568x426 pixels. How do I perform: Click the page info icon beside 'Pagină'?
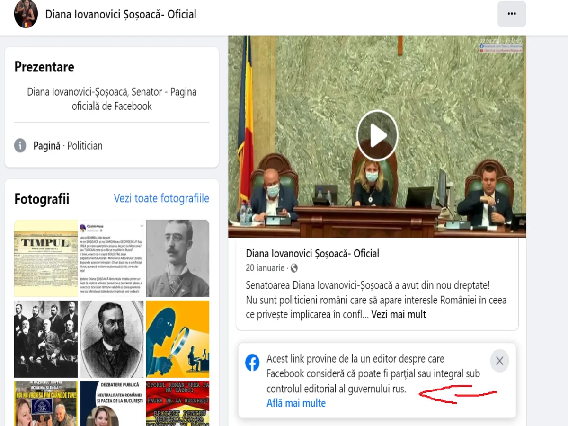pyautogui.click(x=20, y=145)
